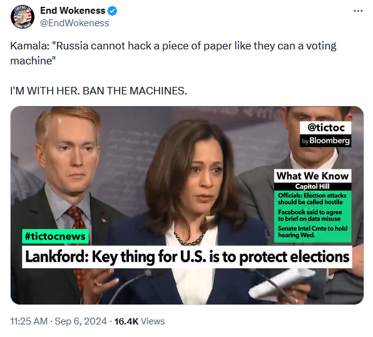Open the 11:25 AM timestamp link
Viewport: 373px width, 337px height.
pos(29,321)
